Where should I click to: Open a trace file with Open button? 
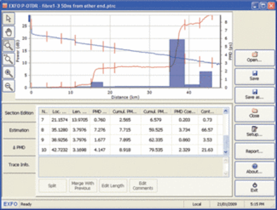(x=254, y=57)
